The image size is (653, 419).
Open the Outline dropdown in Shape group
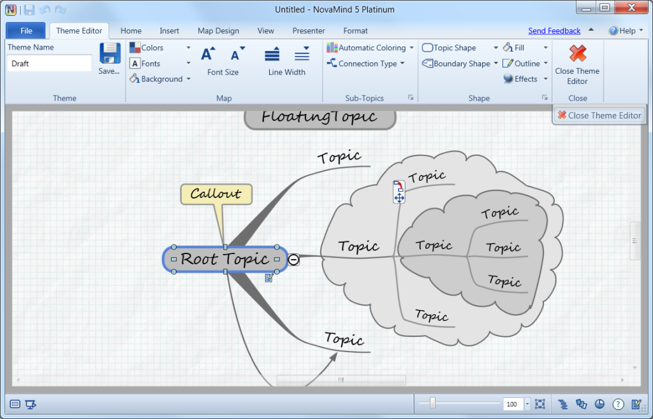[x=525, y=64]
